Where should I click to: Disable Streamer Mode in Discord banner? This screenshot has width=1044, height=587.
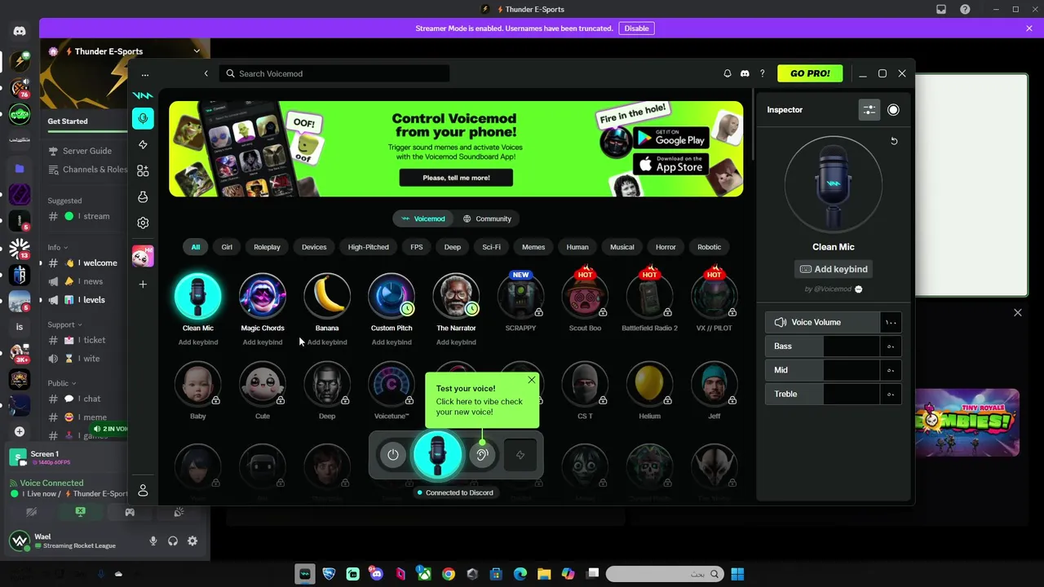(x=636, y=29)
